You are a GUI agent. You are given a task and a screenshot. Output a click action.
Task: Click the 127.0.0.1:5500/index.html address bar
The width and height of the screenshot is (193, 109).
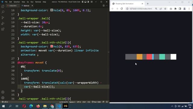141,9
